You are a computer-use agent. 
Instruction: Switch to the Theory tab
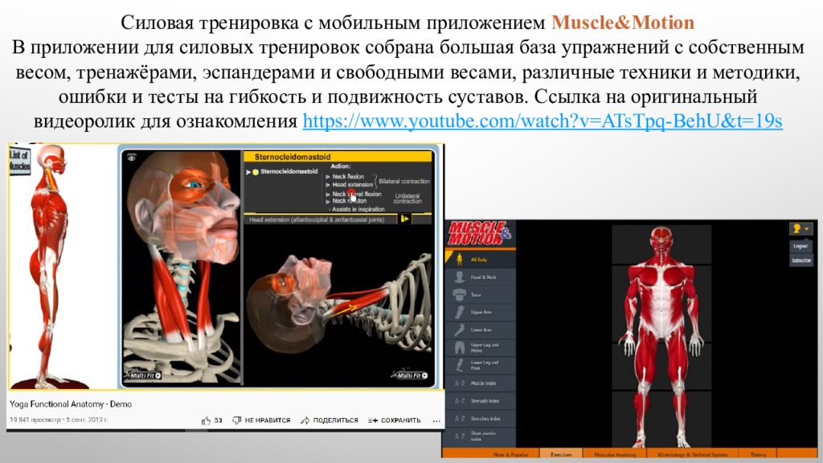758,454
